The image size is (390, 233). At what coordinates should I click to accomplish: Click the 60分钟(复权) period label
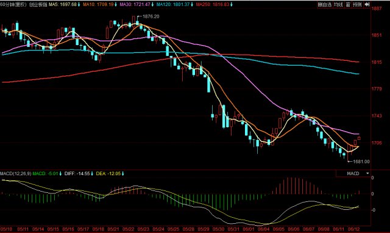point(13,4)
